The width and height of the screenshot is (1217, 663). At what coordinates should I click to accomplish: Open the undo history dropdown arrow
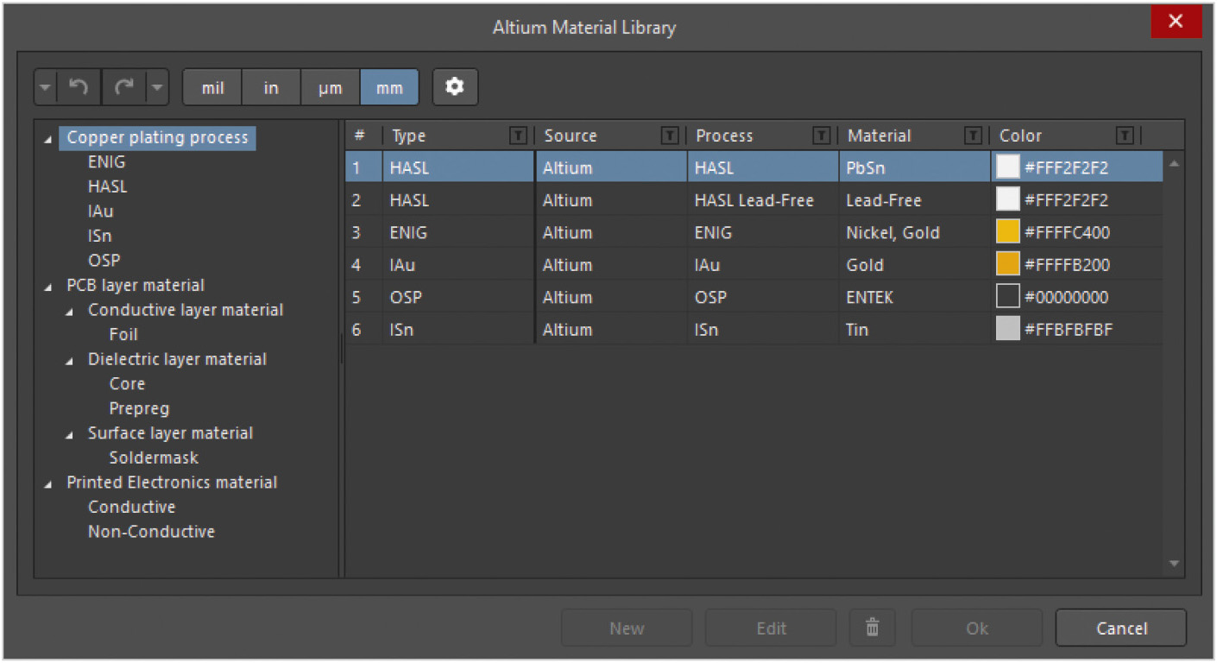point(47,87)
